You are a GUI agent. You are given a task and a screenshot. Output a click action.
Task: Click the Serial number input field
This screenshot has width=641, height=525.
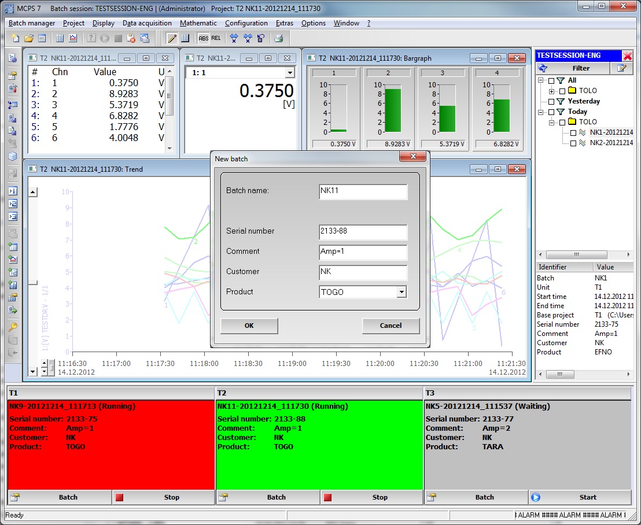363,232
